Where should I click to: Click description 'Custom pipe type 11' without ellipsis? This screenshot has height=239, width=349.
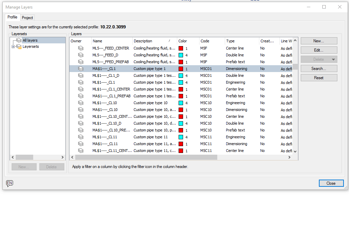[x=151, y=137]
